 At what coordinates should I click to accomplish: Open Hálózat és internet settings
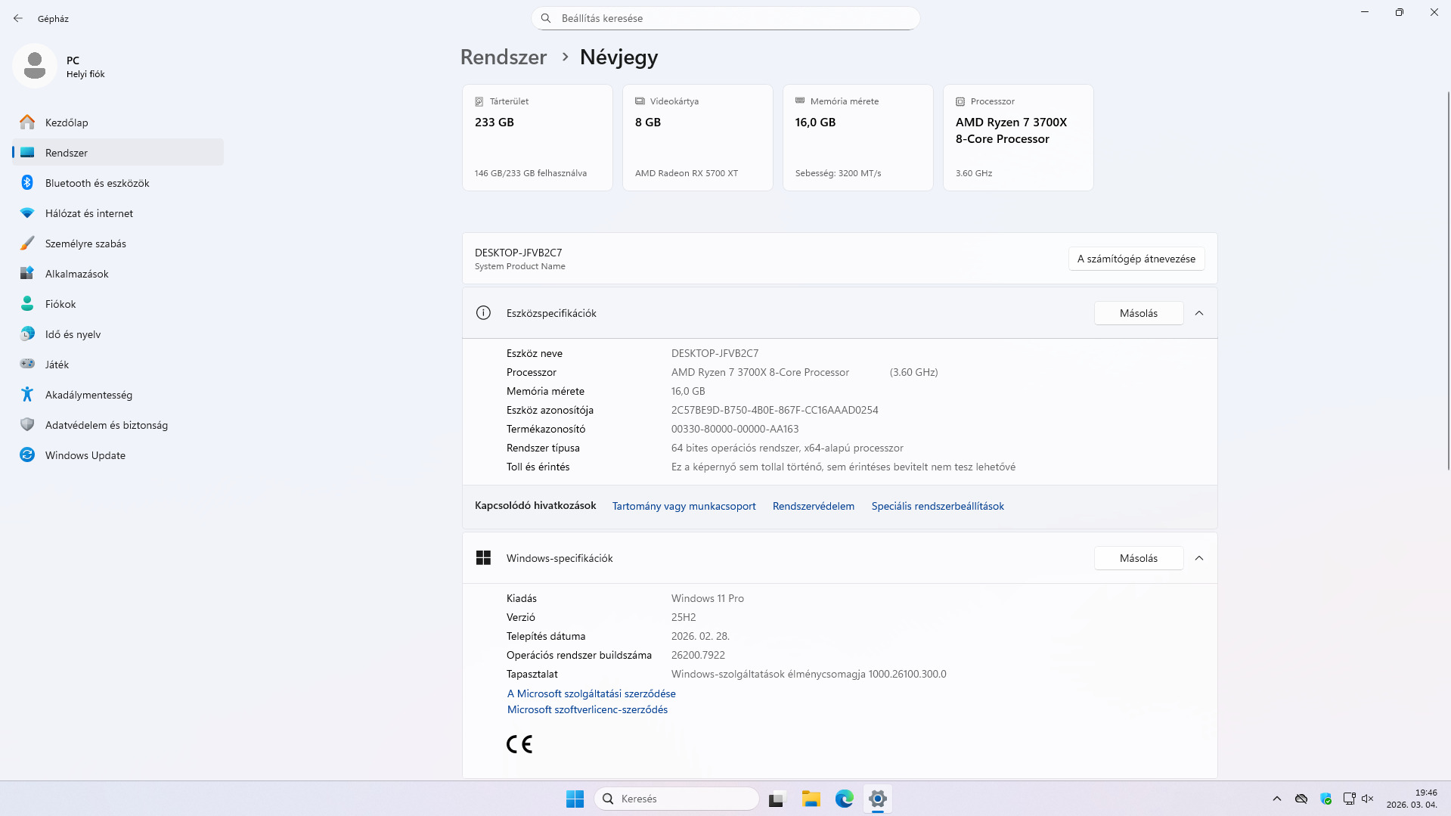coord(118,213)
